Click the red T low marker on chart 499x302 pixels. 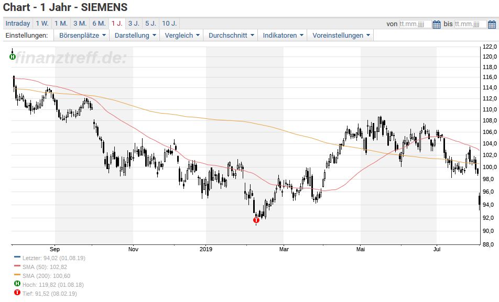tap(256, 220)
